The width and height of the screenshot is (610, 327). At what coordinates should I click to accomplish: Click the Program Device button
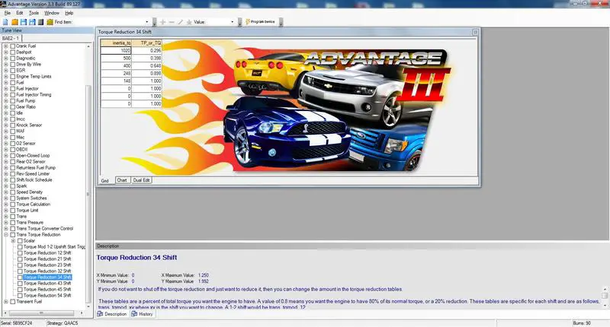point(260,22)
